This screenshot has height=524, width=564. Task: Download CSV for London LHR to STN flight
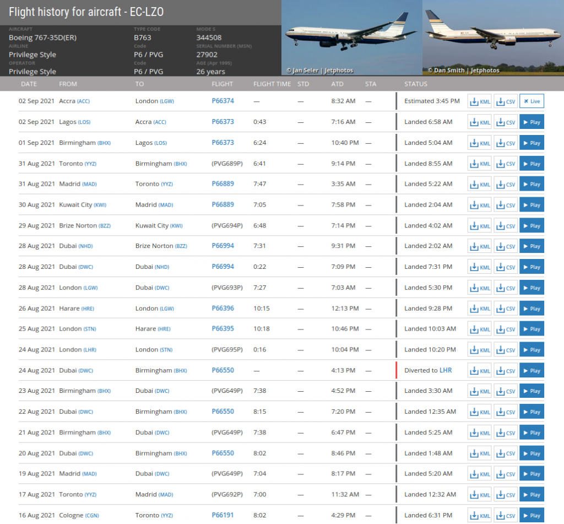(506, 350)
